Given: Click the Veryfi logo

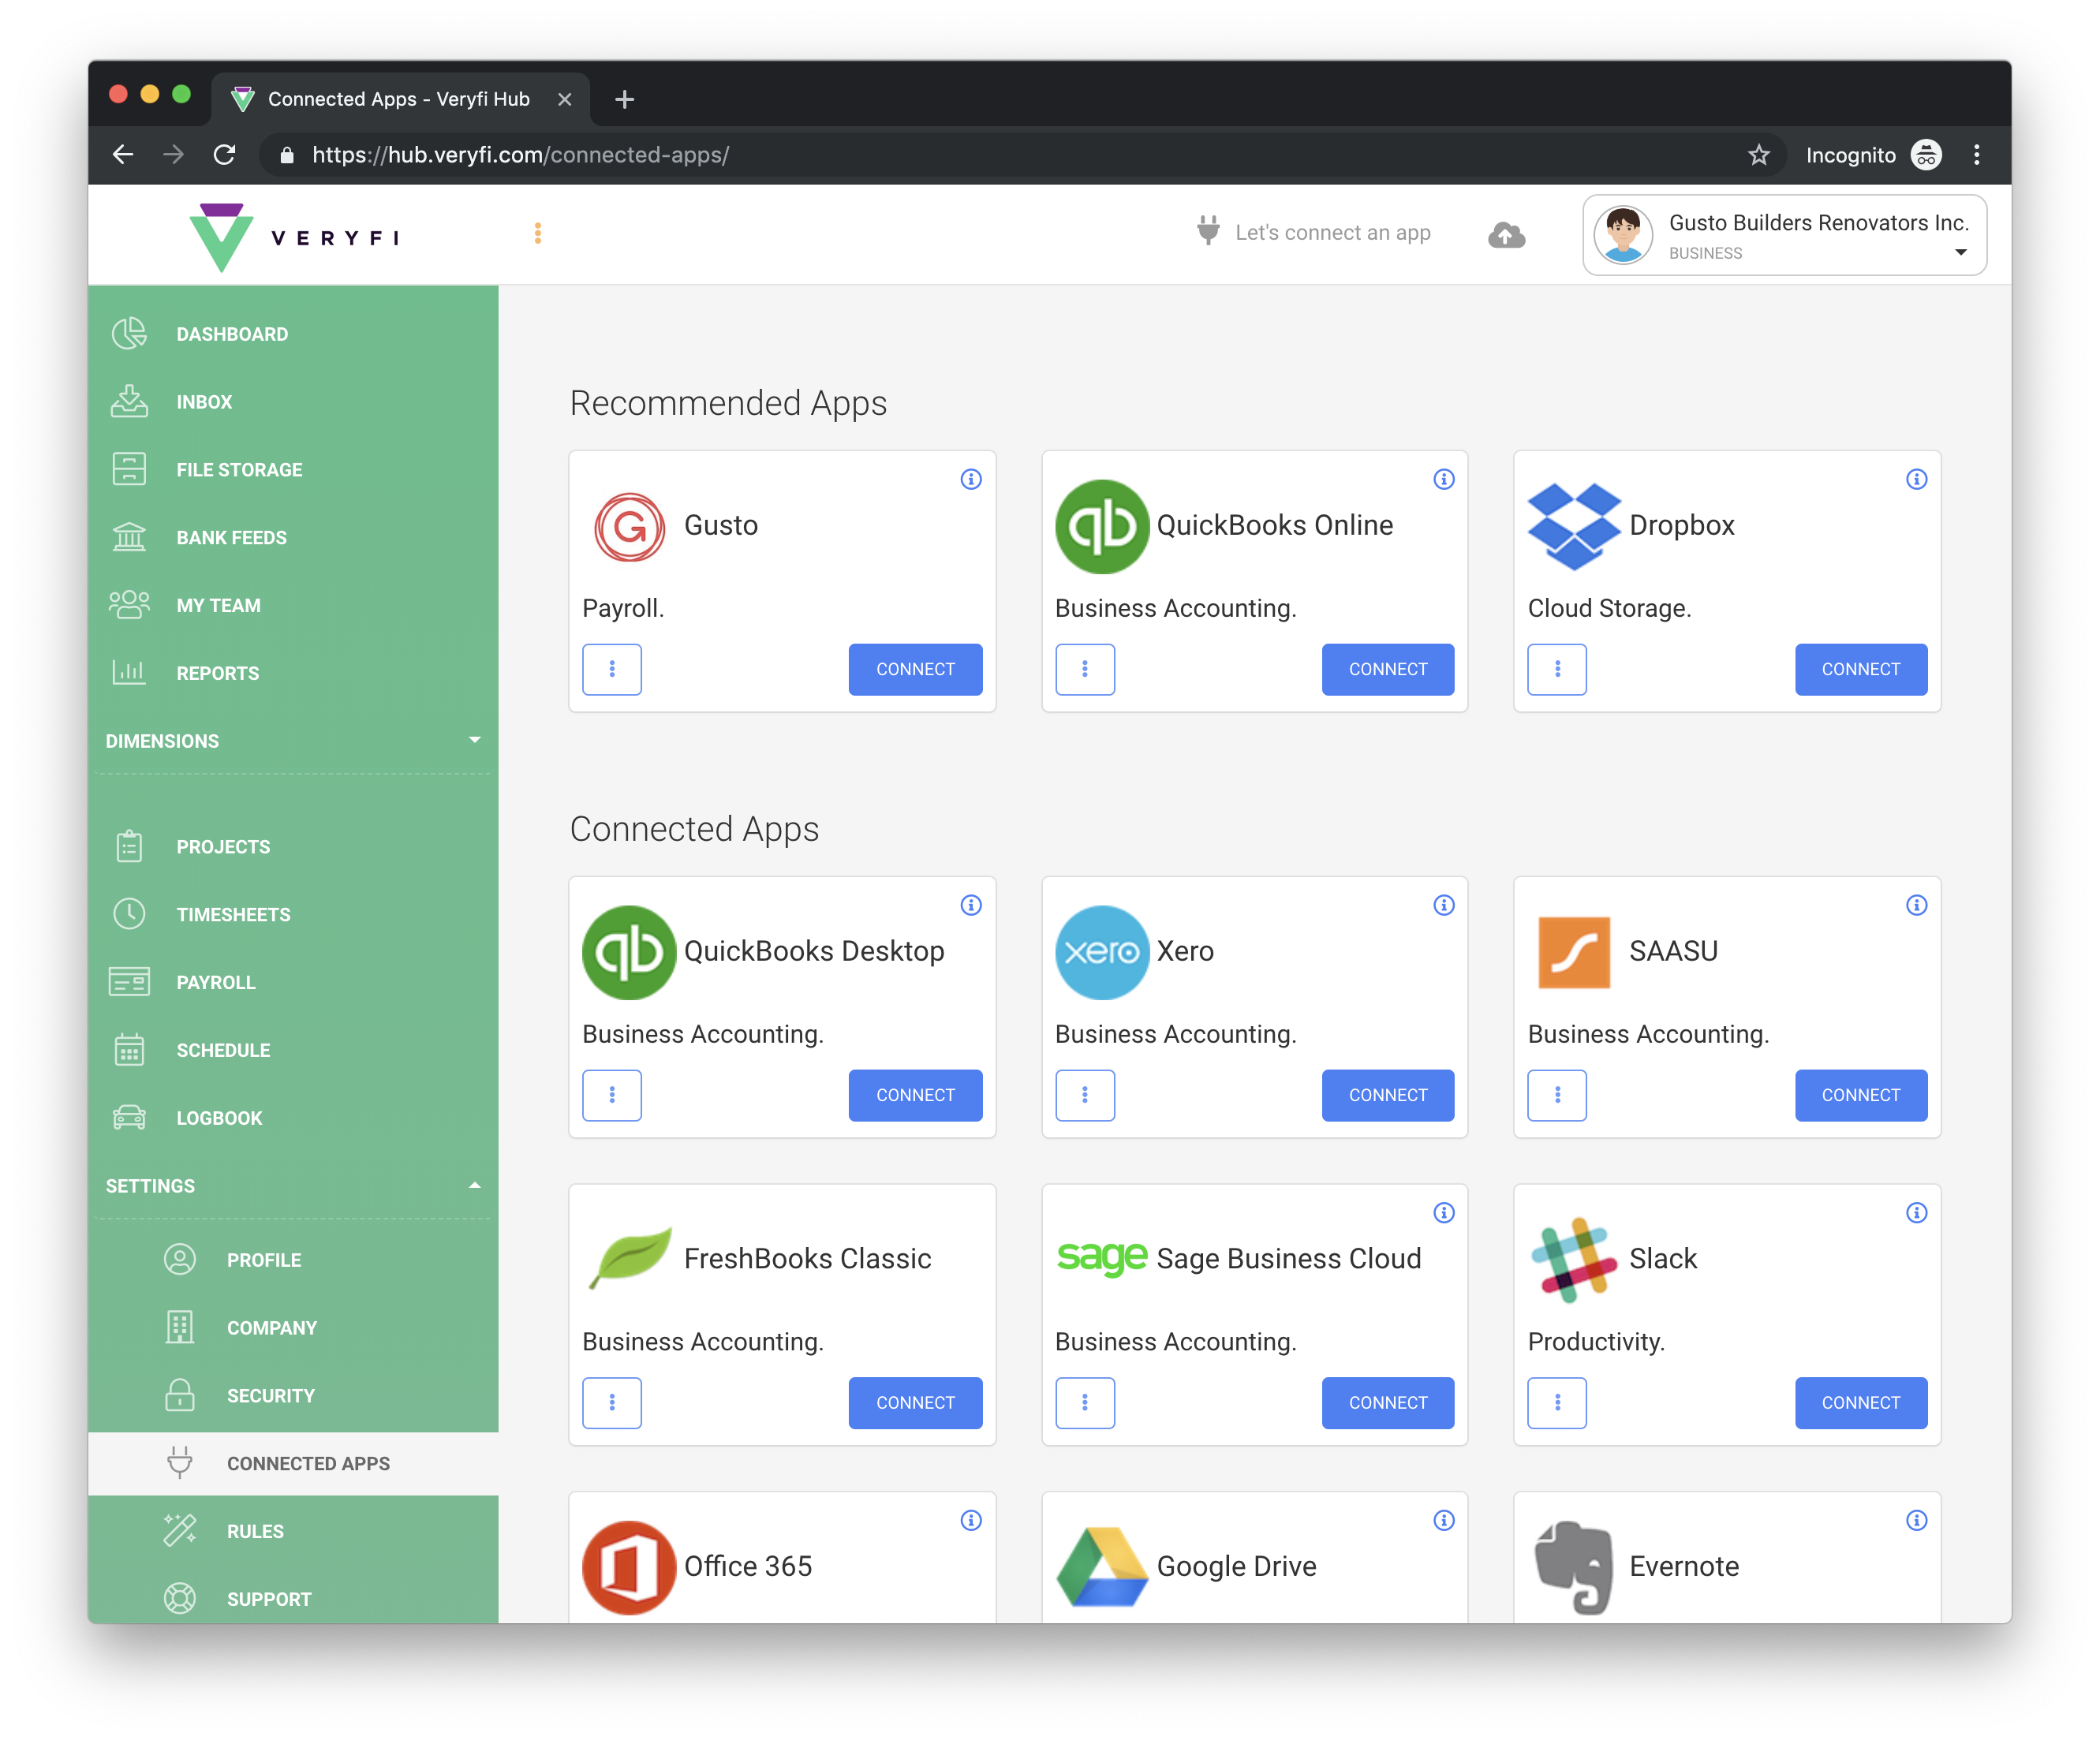Looking at the screenshot, I should [294, 237].
